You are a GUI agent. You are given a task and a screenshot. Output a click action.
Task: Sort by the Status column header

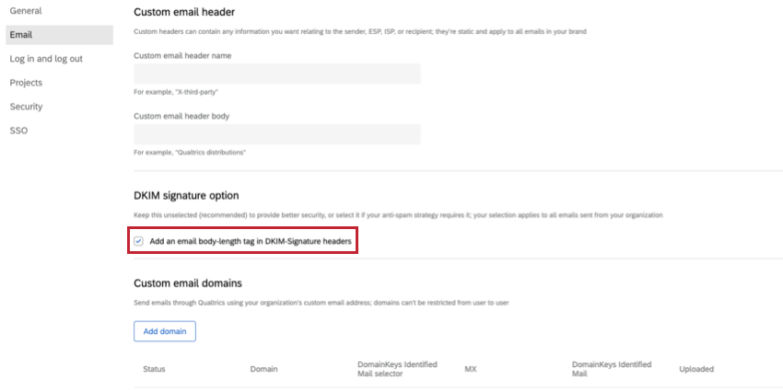[x=154, y=369]
